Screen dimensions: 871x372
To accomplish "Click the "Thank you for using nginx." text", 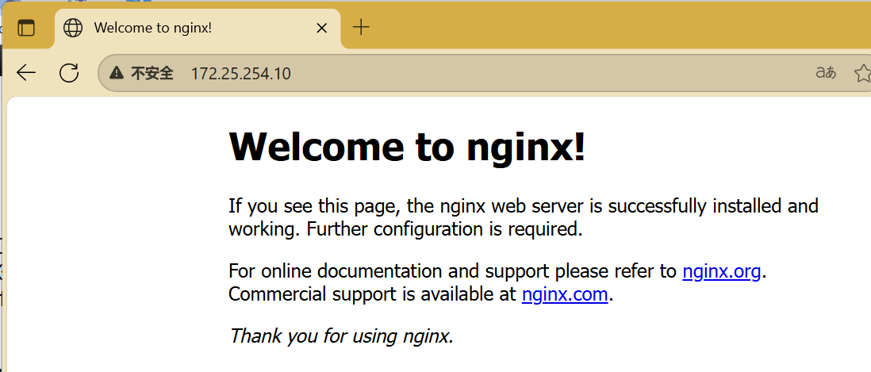I will pos(342,336).
